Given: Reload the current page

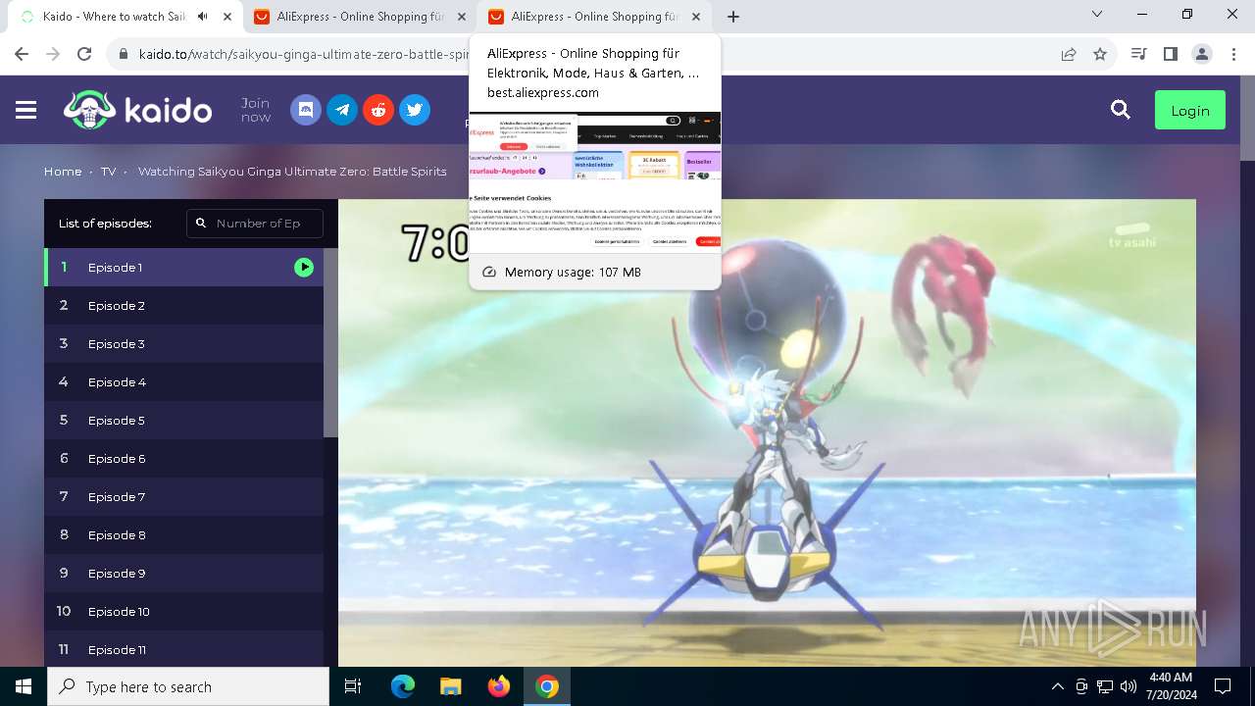Looking at the screenshot, I should [84, 54].
